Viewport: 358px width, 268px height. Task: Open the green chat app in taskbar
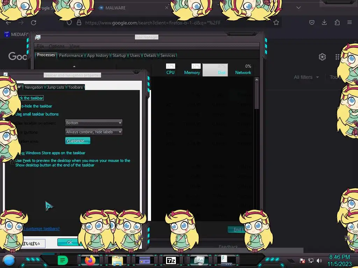(63, 260)
